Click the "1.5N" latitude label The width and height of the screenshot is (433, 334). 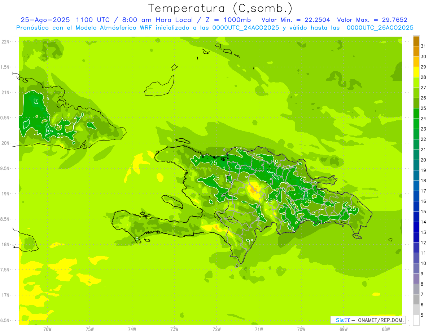coord(5,67)
